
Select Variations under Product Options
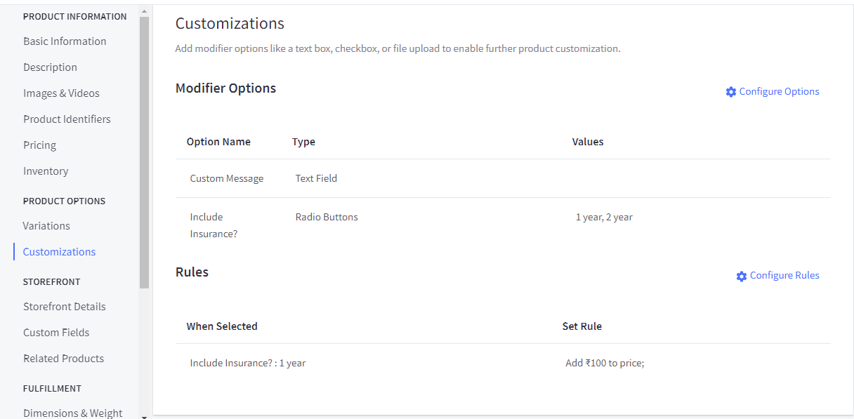click(x=46, y=226)
